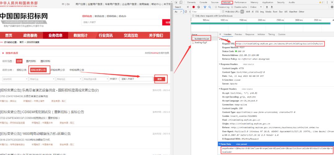Toggle regular expression in Search panel
Screen dimensions: 334x155
[181, 12]
